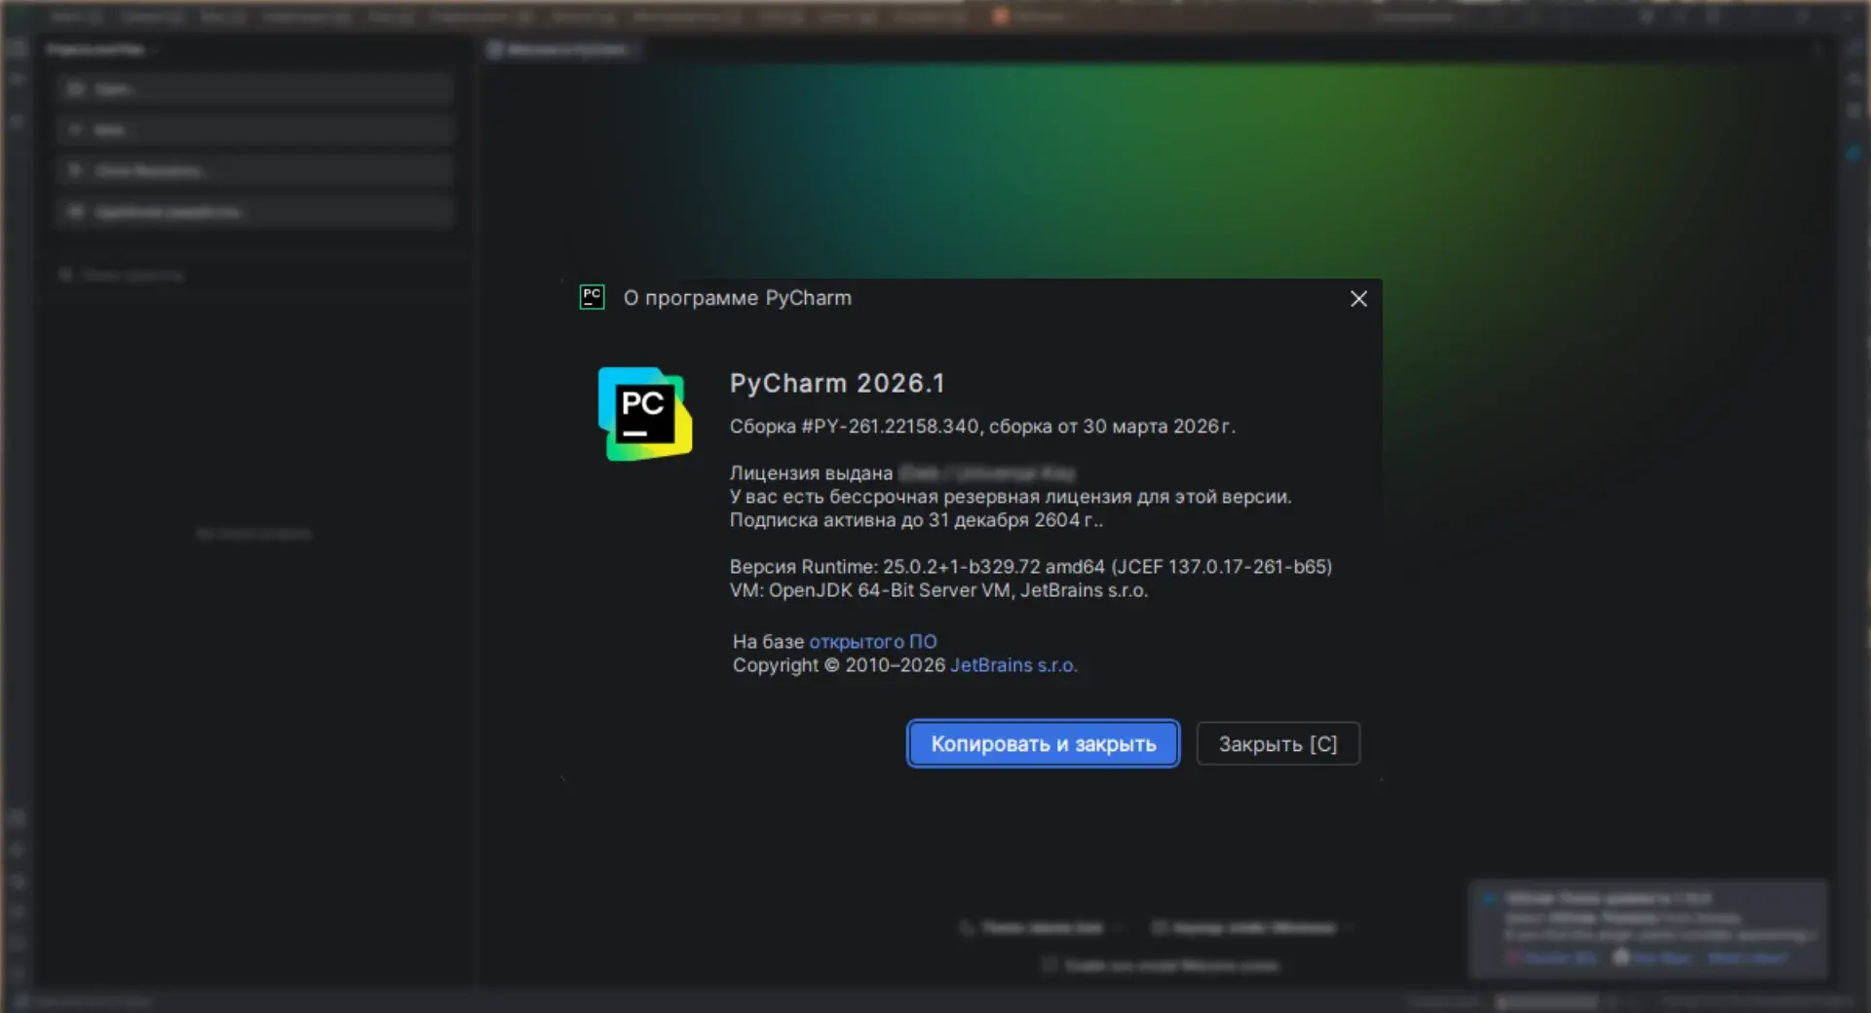Click the orange icon in the top title bar

click(1000, 17)
